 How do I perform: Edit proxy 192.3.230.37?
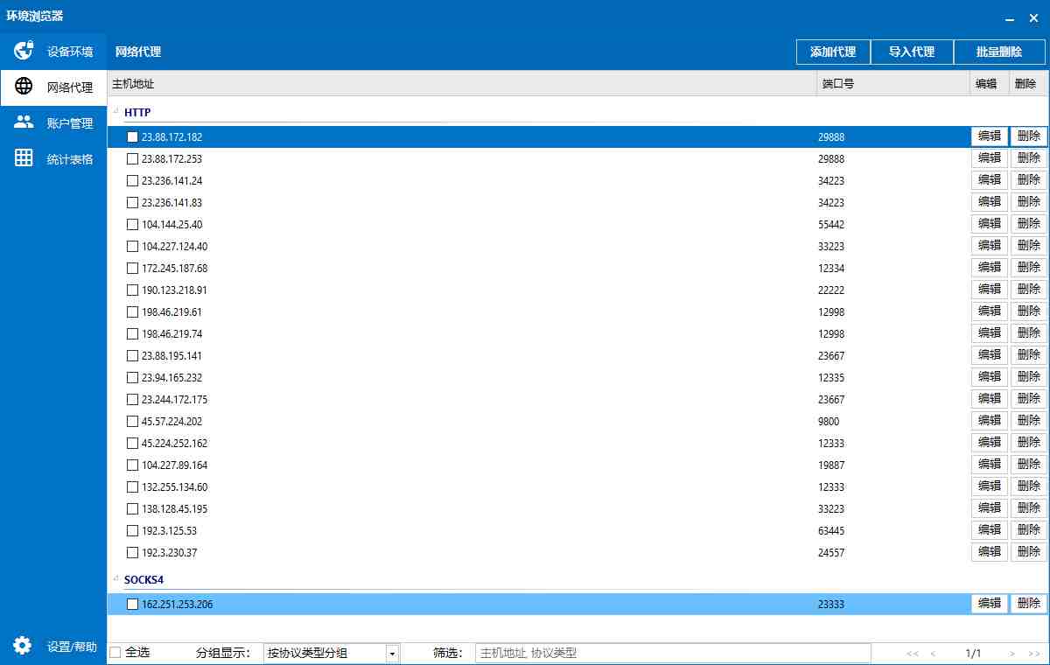click(990, 552)
